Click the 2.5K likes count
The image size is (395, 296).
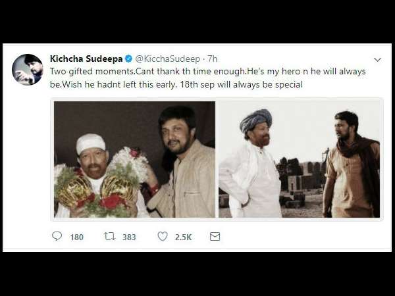[x=183, y=237]
